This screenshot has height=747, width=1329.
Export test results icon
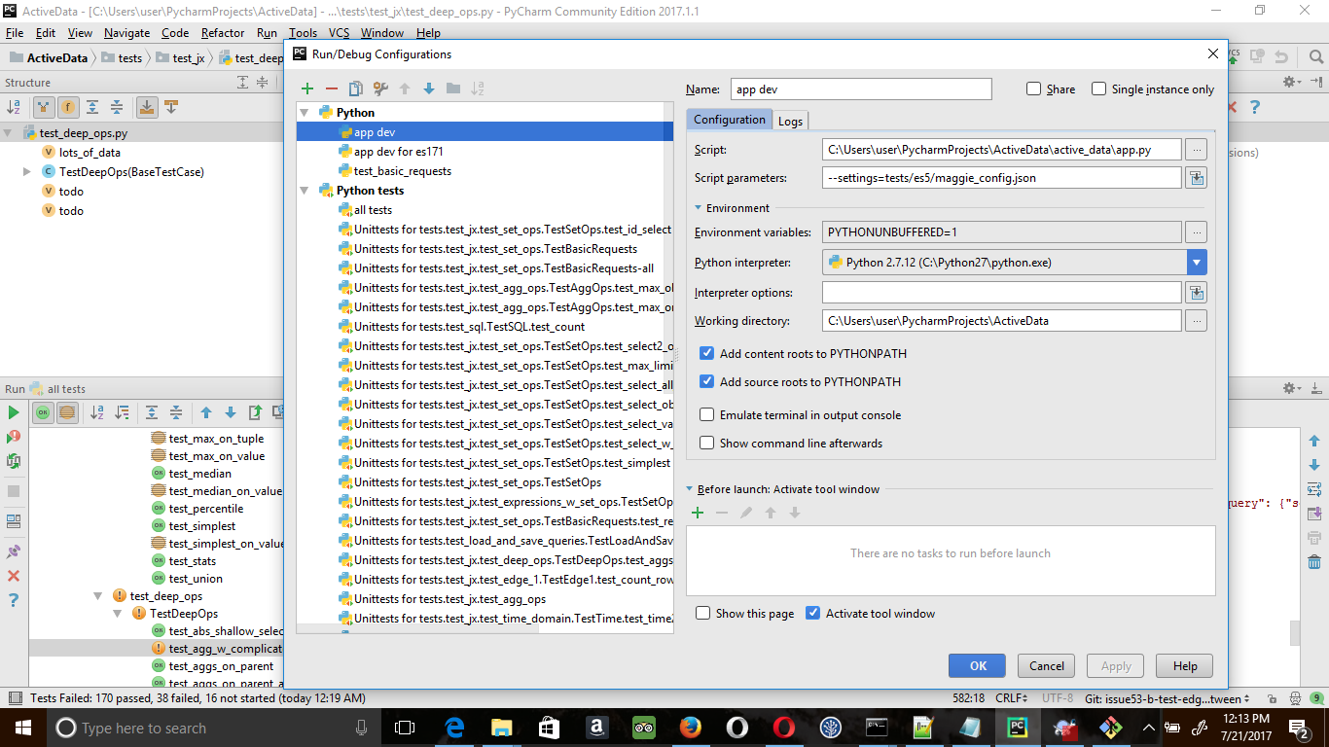pyautogui.click(x=255, y=412)
